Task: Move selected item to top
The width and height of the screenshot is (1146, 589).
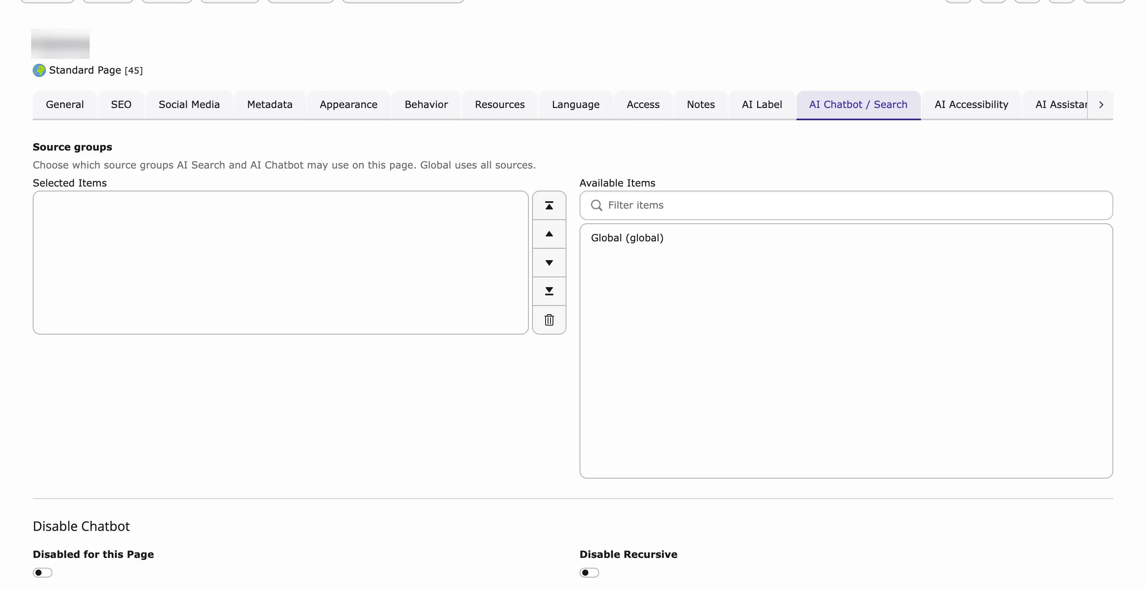Action: point(549,205)
